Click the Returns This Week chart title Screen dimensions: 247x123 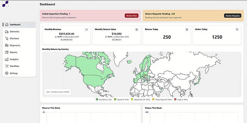(51, 108)
